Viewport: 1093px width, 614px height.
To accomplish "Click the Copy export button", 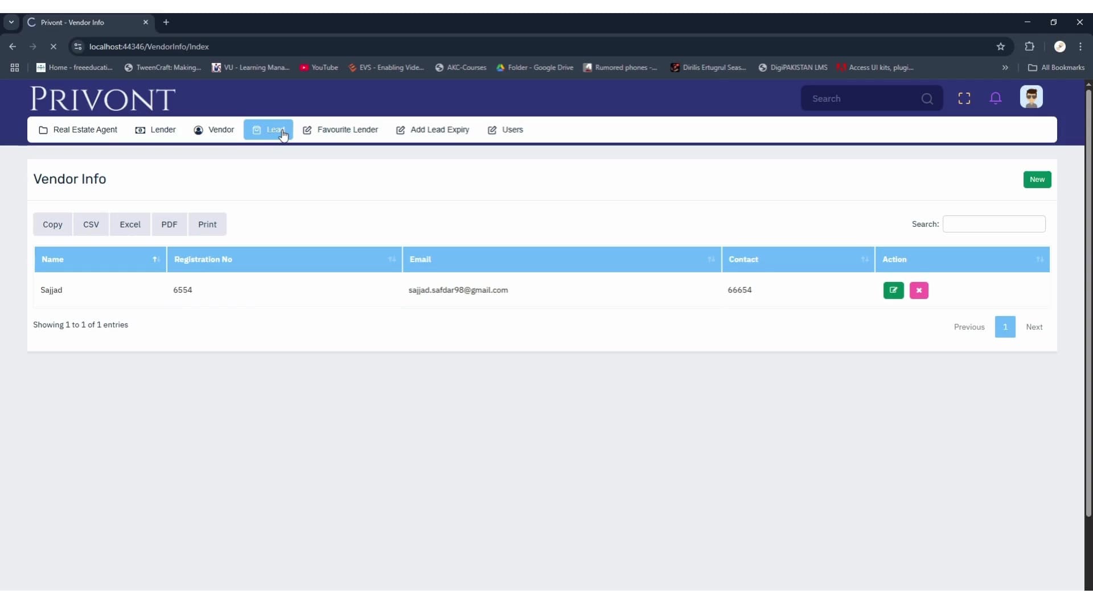I will pyautogui.click(x=52, y=225).
